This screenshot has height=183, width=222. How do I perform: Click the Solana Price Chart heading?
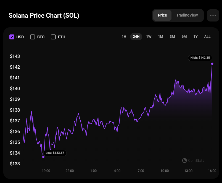(44, 15)
